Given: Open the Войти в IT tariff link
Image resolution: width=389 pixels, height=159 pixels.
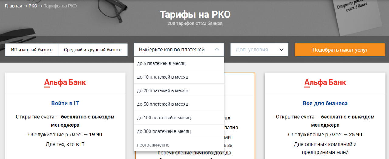Looking at the screenshot, I should [x=65, y=103].
